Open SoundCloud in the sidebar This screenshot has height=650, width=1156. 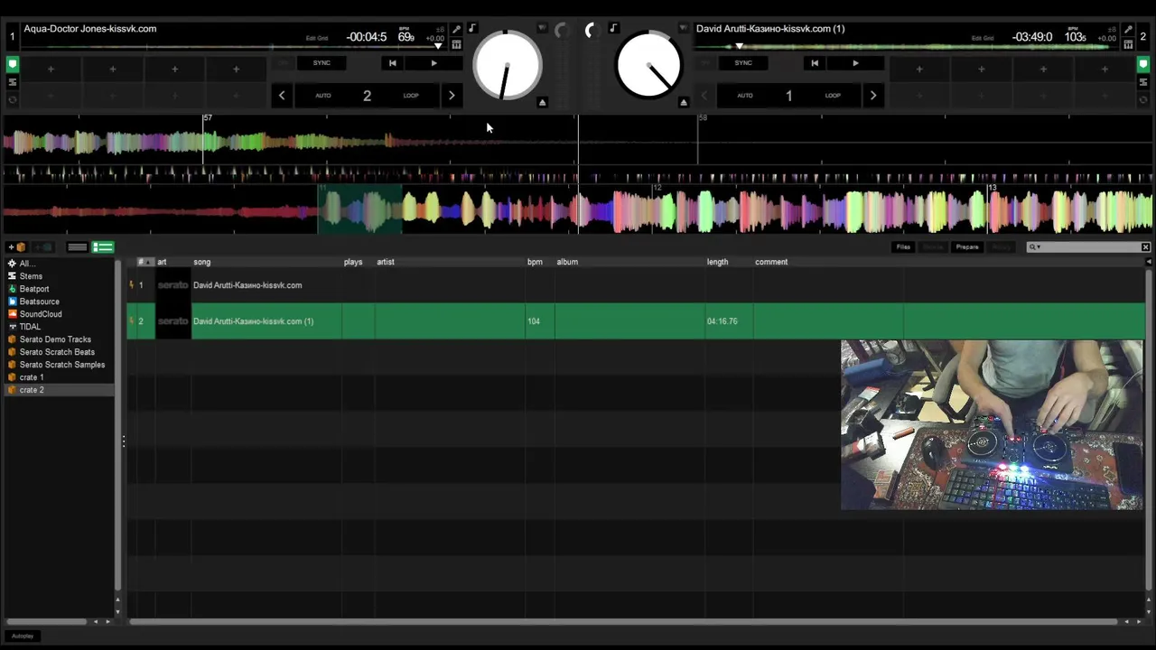tap(41, 314)
